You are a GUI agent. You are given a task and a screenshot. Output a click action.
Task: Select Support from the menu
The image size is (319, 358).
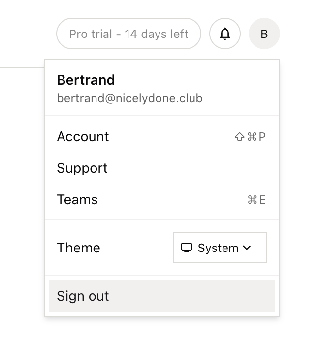[162, 168]
